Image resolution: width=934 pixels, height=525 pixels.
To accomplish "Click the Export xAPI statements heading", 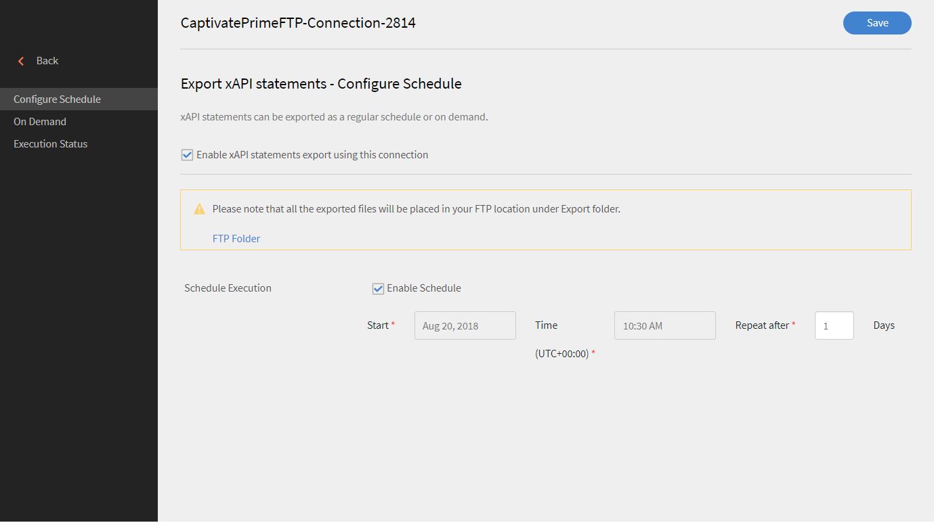I will pos(321,84).
